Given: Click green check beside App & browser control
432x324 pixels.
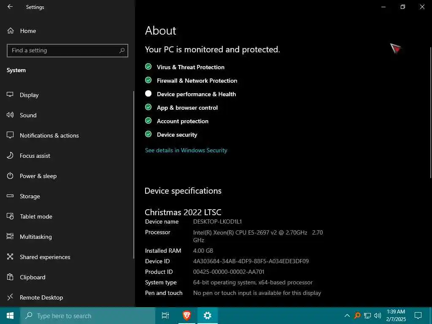Looking at the screenshot, I should (x=148, y=107).
